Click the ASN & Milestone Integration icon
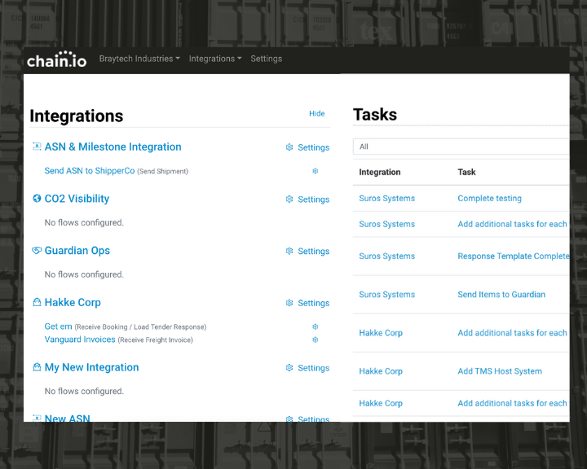The height and width of the screenshot is (469, 587). [x=37, y=147]
